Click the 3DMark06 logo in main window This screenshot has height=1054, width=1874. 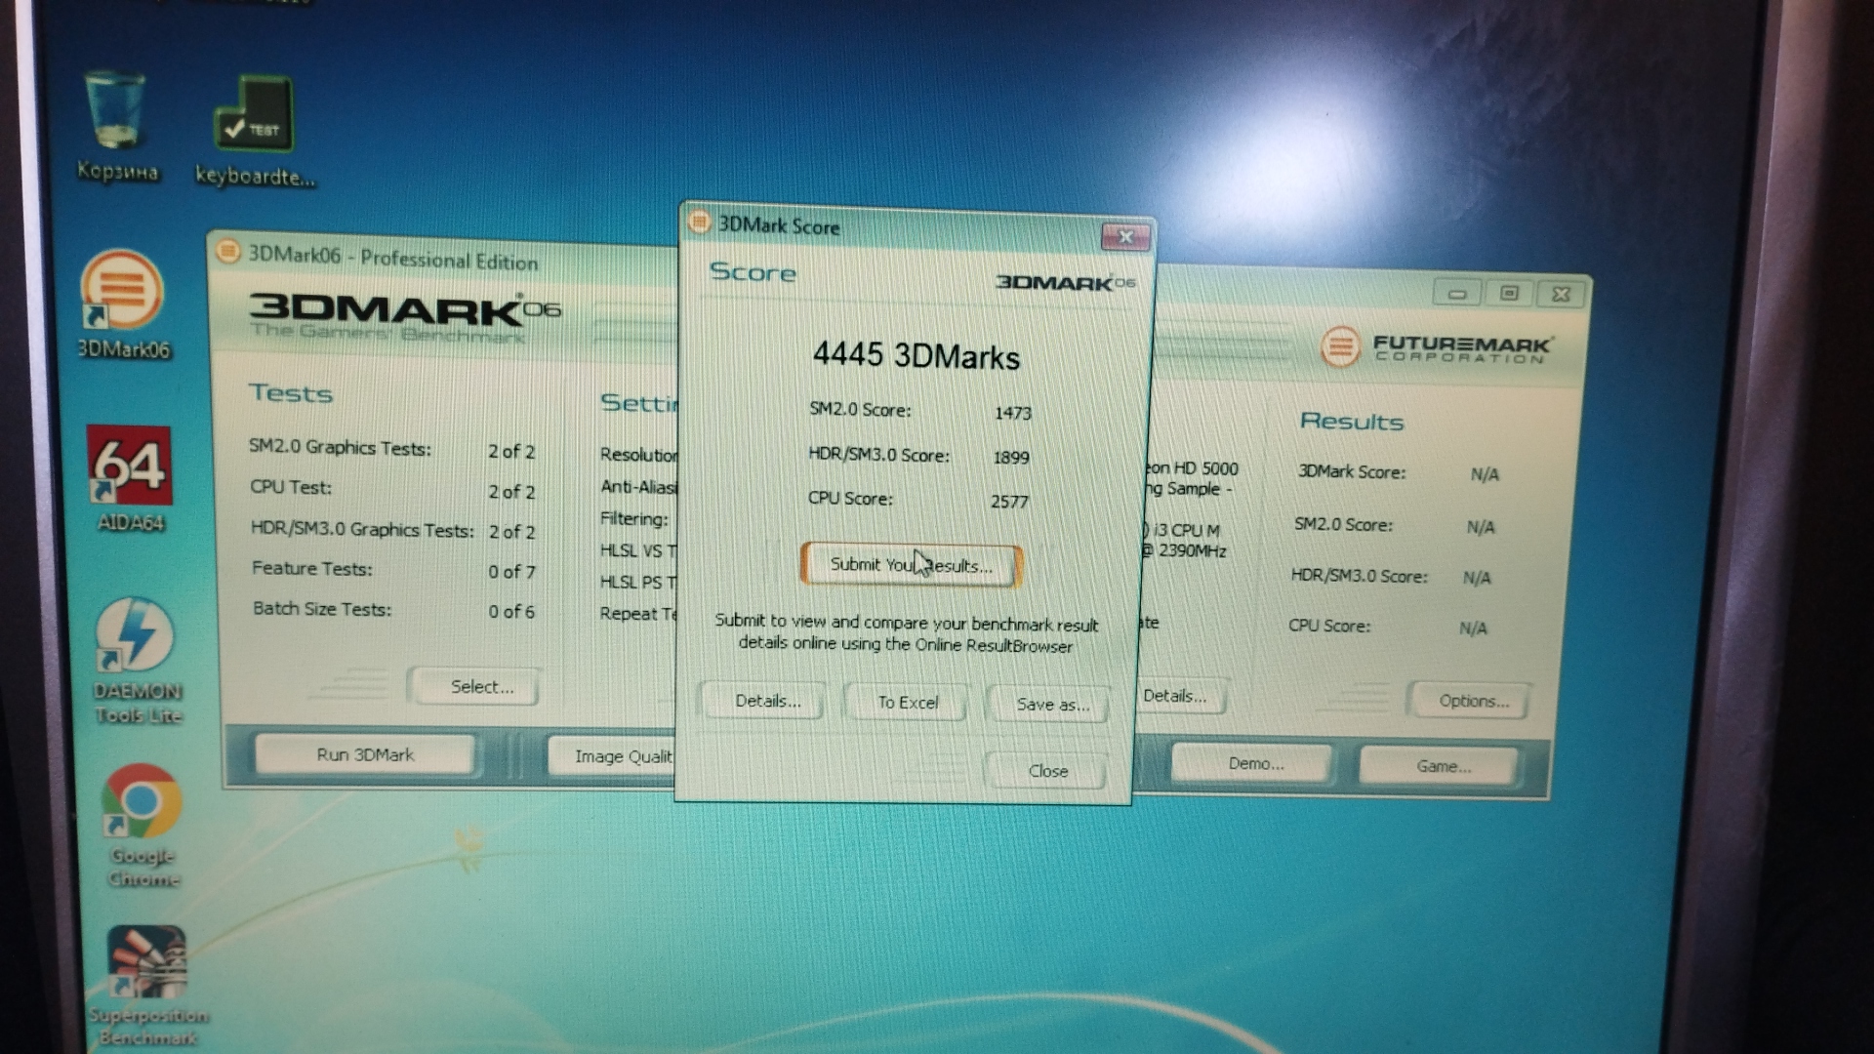coord(404,317)
